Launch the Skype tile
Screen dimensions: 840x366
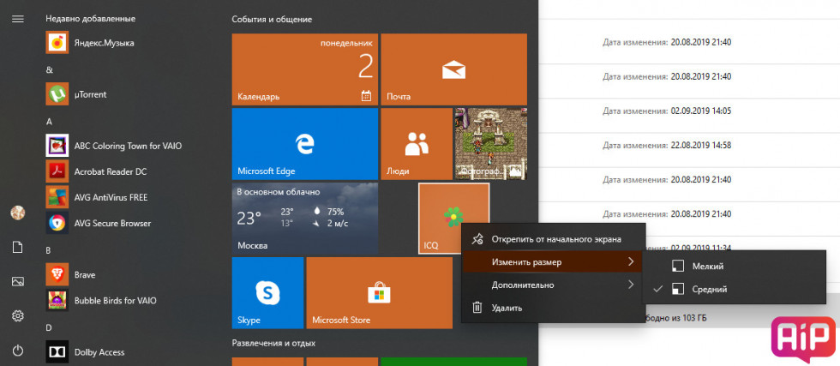[x=267, y=292]
